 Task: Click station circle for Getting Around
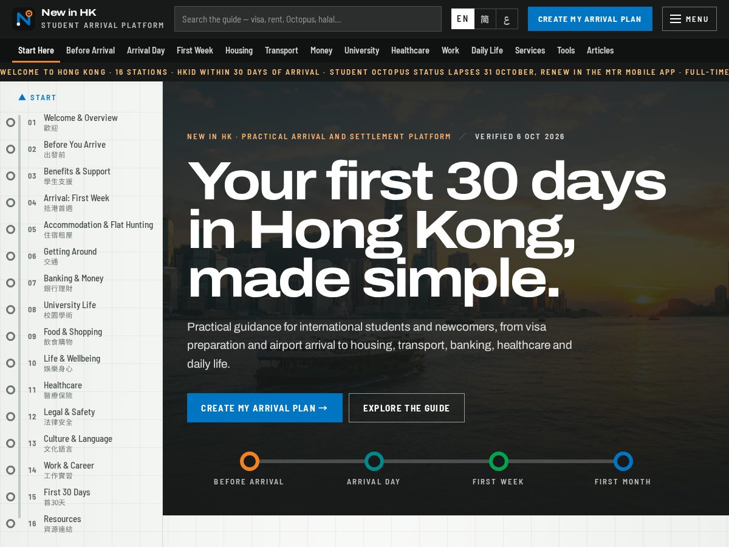tap(10, 256)
